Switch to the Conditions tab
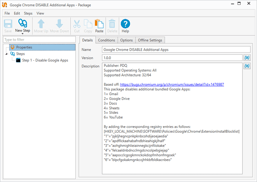The height and width of the screenshot is (182, 257). (107, 40)
